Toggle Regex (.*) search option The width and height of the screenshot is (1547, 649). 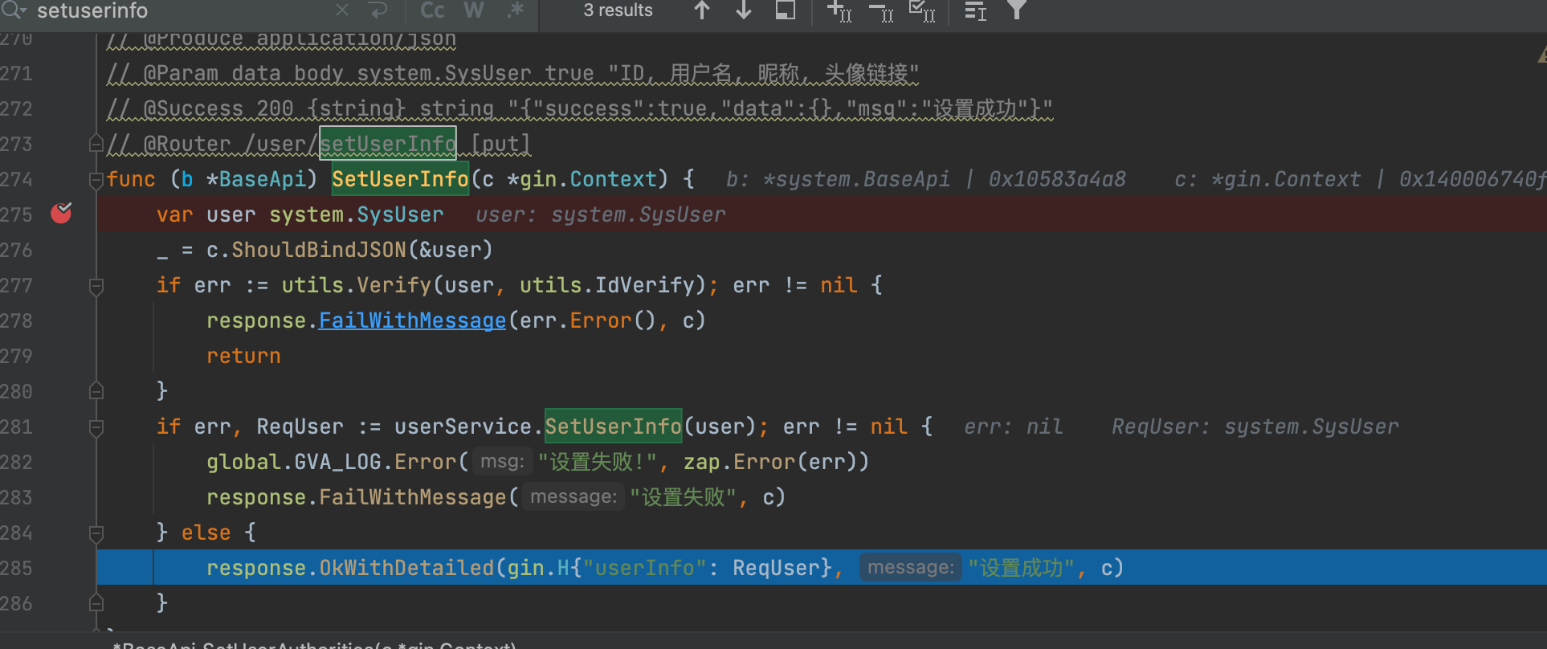[x=516, y=10]
